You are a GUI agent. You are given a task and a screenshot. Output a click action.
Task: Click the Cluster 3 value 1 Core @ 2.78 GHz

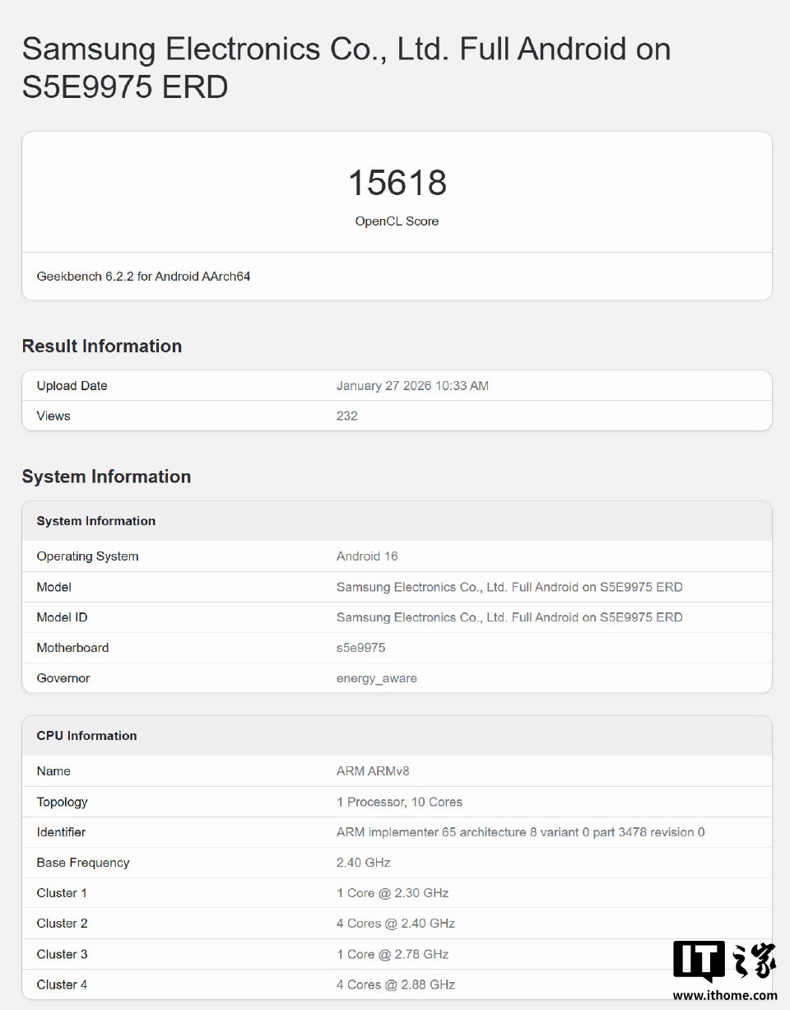click(x=392, y=954)
